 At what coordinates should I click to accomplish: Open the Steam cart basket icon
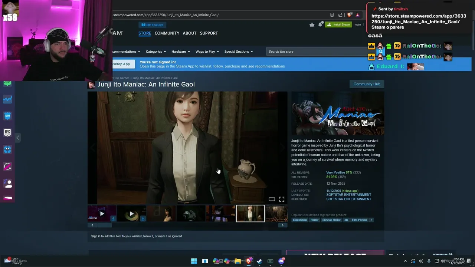312,24
